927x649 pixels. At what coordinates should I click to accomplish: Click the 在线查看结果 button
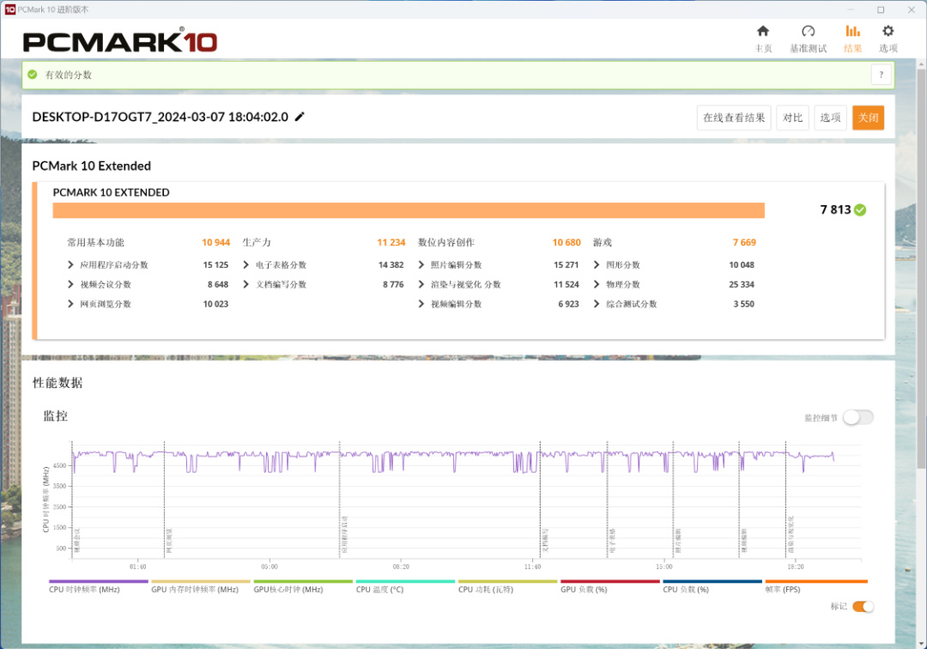(734, 118)
